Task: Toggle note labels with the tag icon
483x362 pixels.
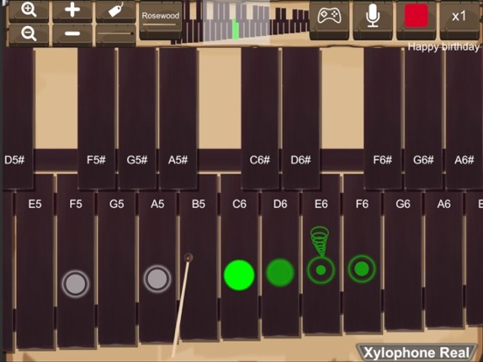Action: click(115, 10)
